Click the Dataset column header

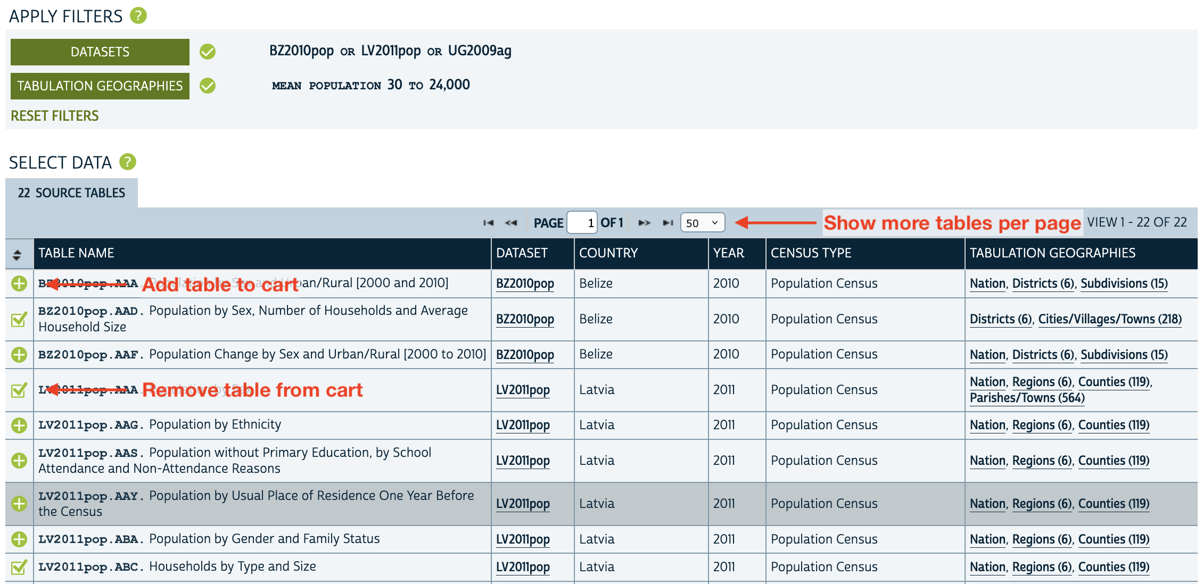533,253
